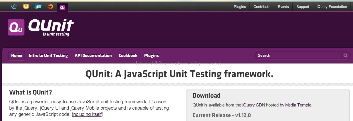Open the Sizzle site icon
The image size is (353, 121).
pos(50,7)
